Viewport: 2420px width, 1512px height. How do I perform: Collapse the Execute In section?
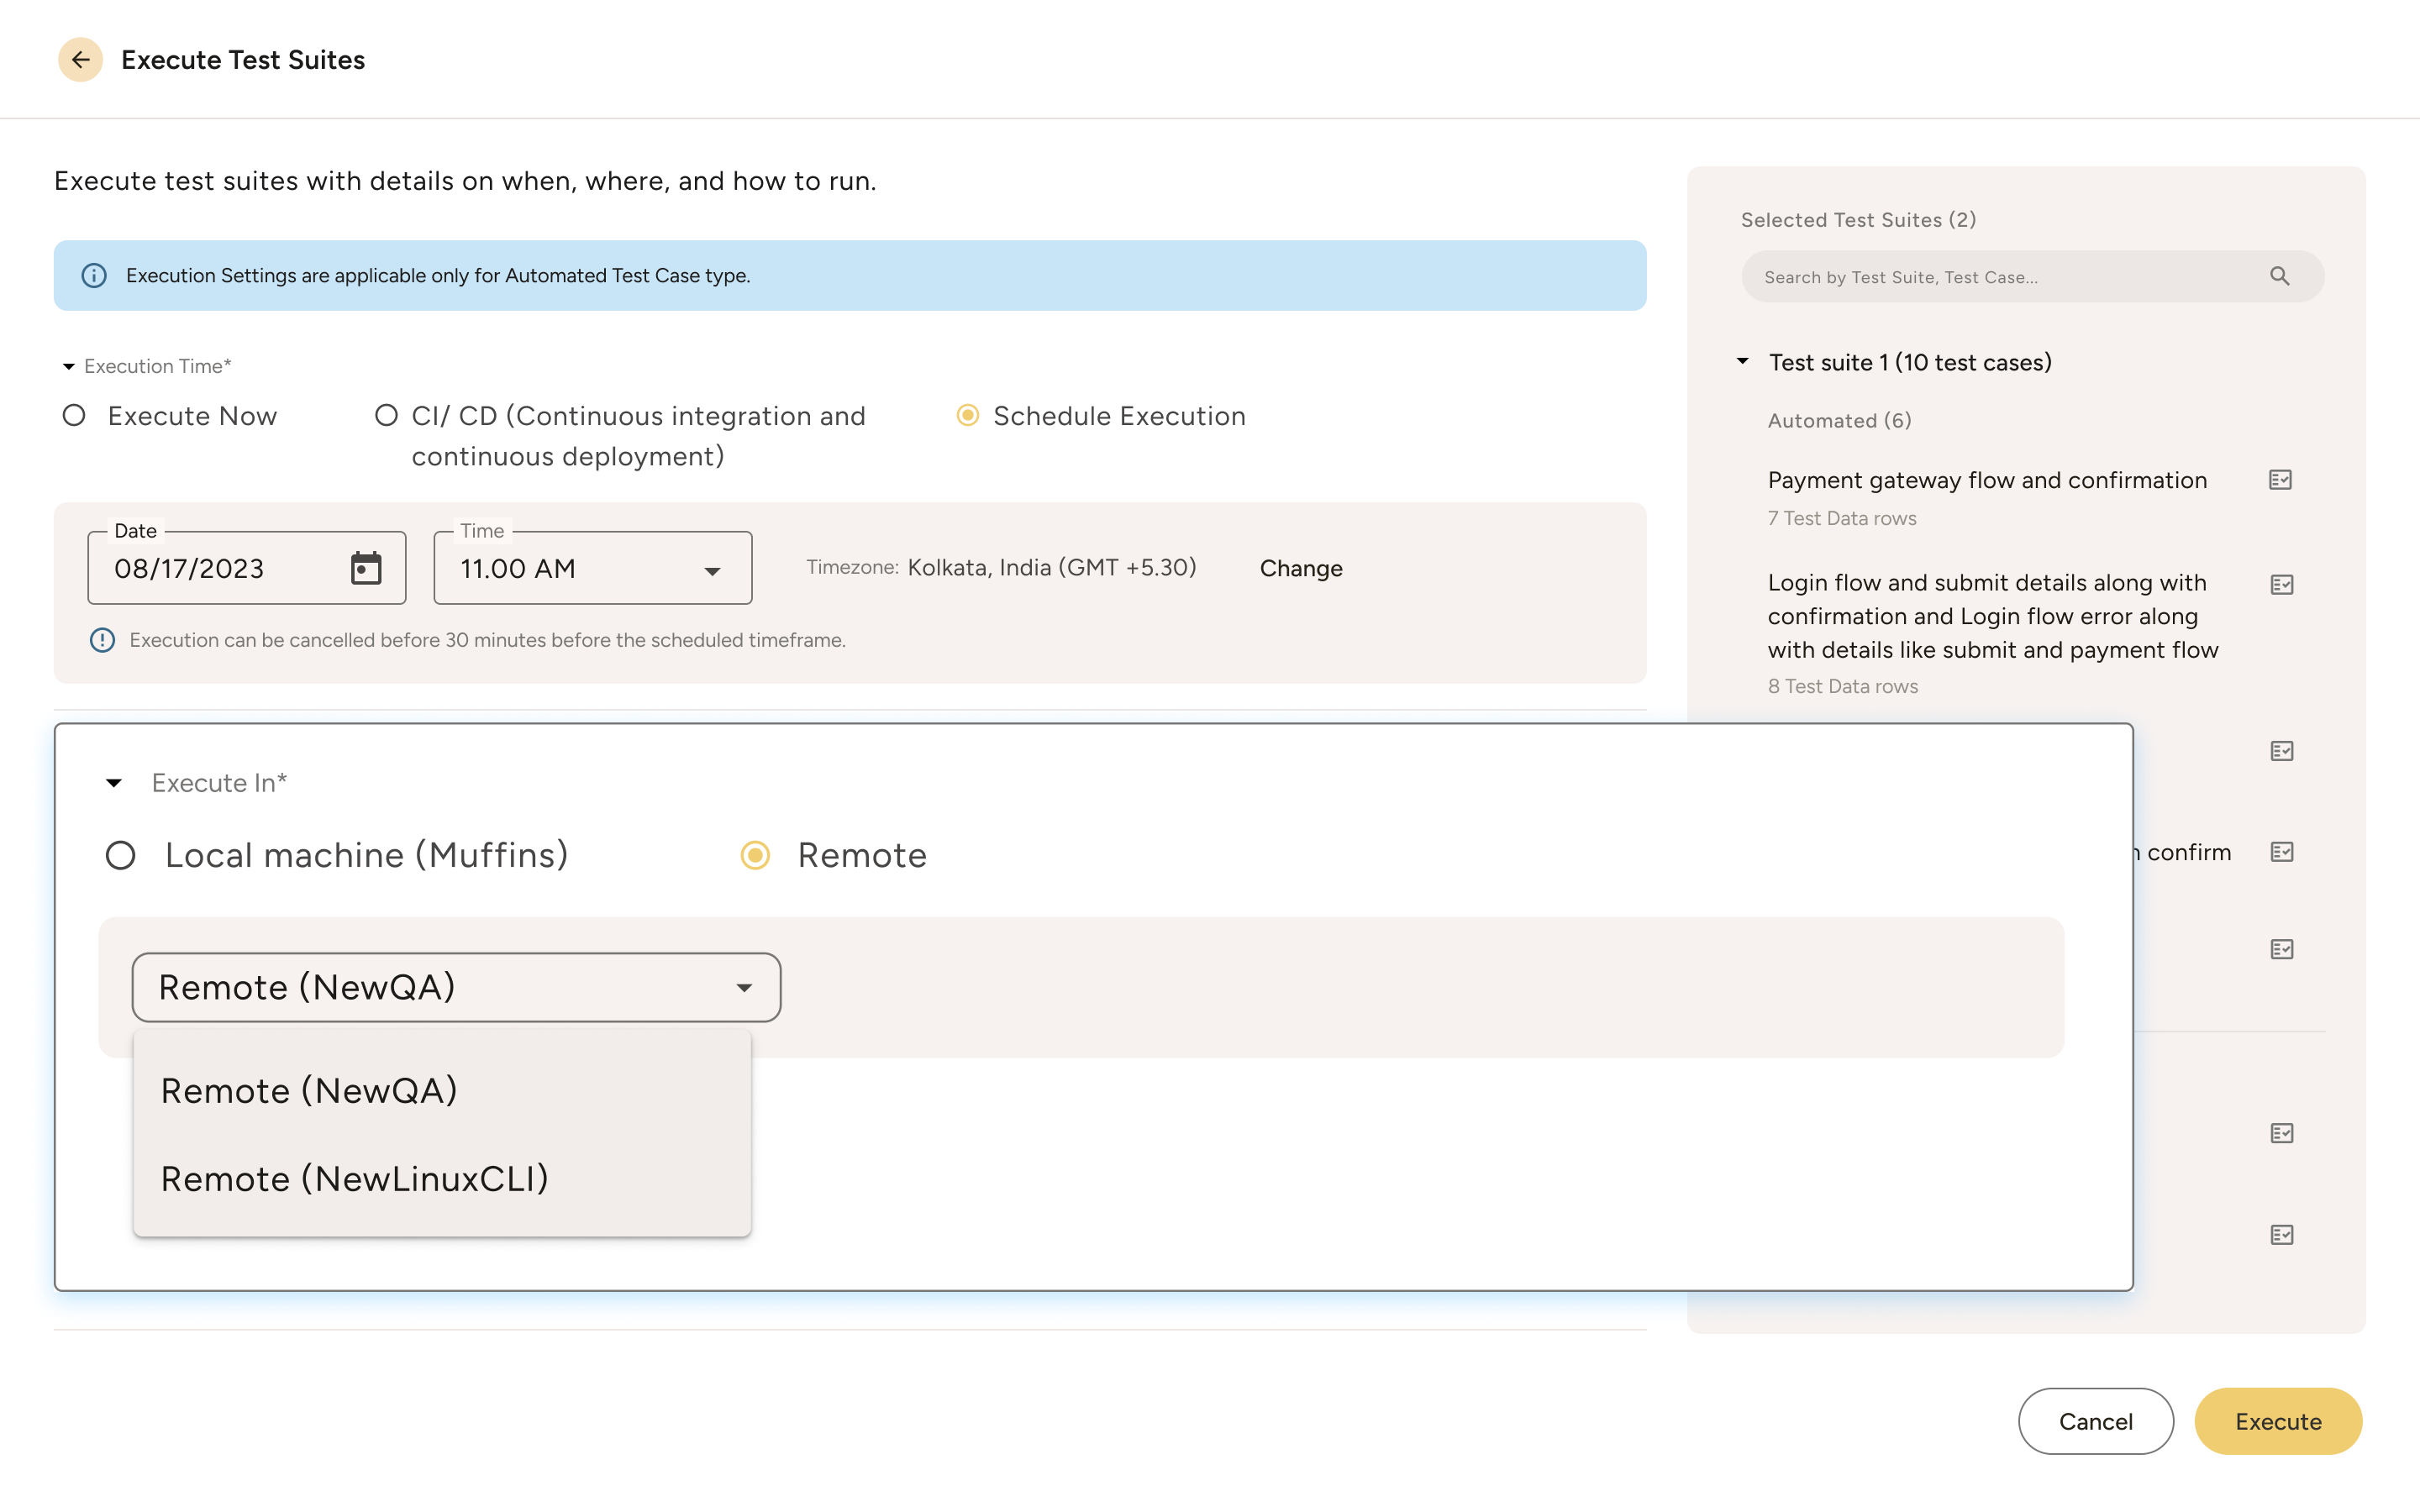coord(112,782)
